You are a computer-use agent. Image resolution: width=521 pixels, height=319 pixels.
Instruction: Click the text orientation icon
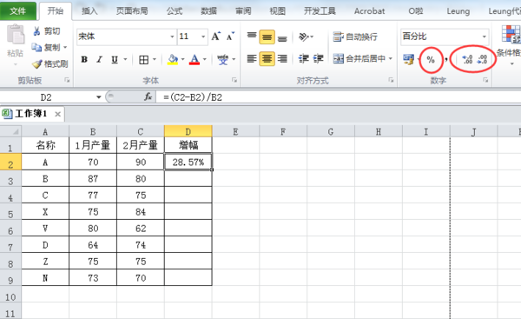pyautogui.click(x=304, y=37)
